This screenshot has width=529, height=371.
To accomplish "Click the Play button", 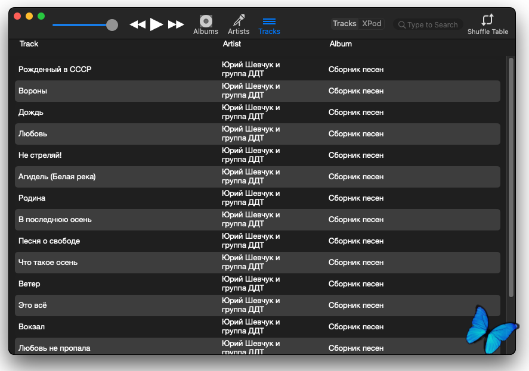I will [156, 24].
